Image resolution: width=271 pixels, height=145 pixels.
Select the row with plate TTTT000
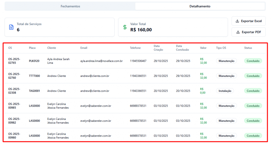34,76
